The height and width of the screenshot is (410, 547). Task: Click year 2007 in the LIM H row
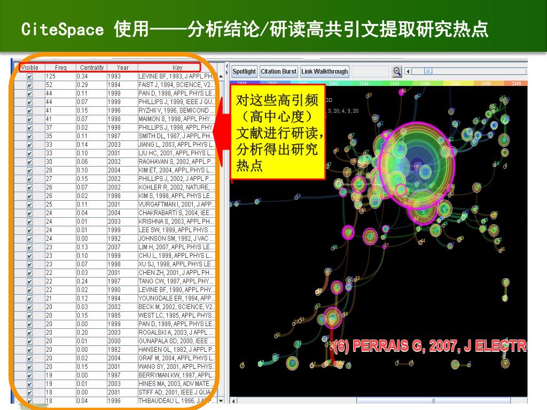coord(114,247)
